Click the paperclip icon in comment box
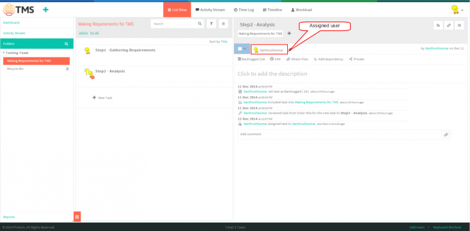Viewport: 470px width, 231px height. 446,134
